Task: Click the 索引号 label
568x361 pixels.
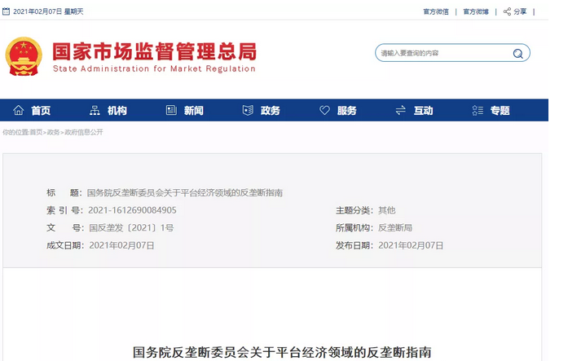Action: pos(65,210)
